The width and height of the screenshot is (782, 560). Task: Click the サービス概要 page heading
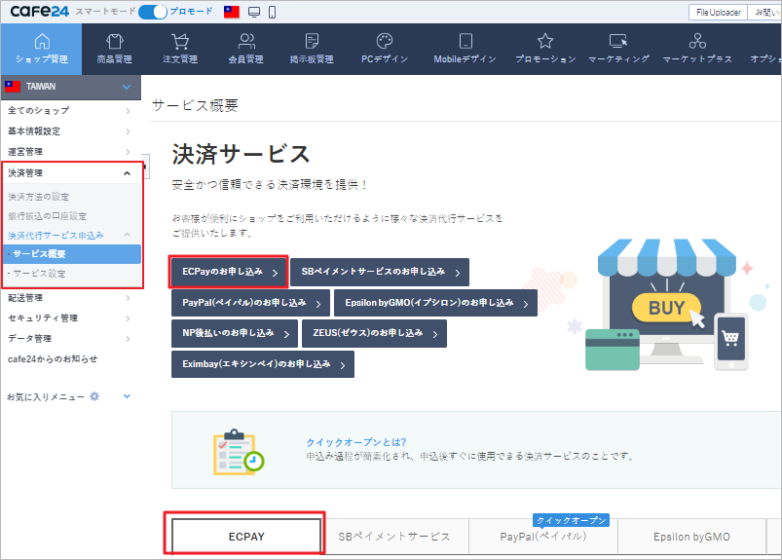(x=195, y=105)
